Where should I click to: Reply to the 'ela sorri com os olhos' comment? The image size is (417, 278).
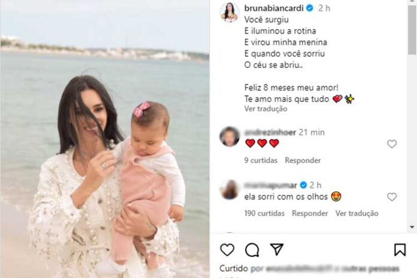(310, 213)
